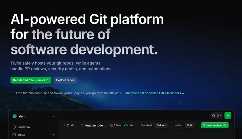This screenshot has width=242, height=139.
Task: Open the feat: include ... PR title
Action: click(x=96, y=125)
